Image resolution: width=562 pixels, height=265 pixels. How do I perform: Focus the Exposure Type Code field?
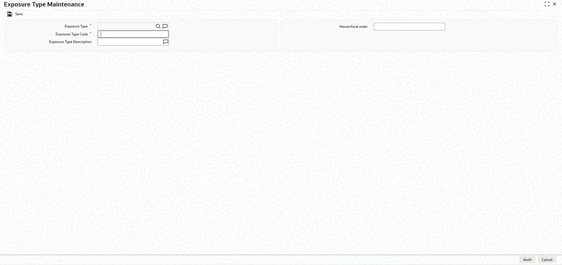133,34
